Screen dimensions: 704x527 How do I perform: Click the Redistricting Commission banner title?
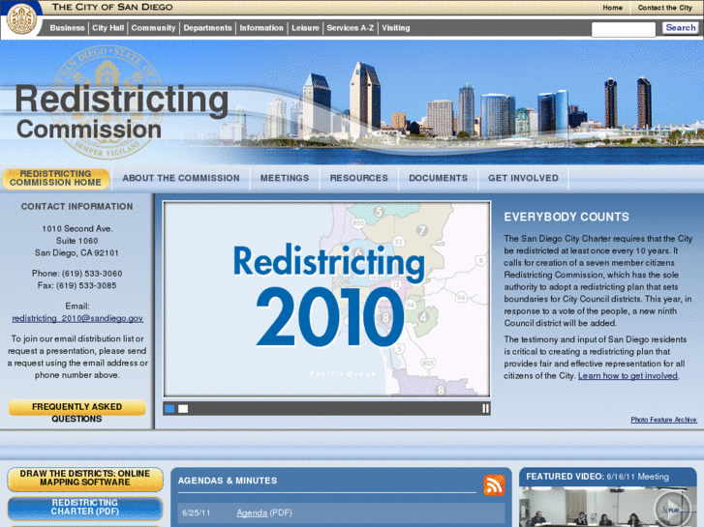tap(121, 112)
